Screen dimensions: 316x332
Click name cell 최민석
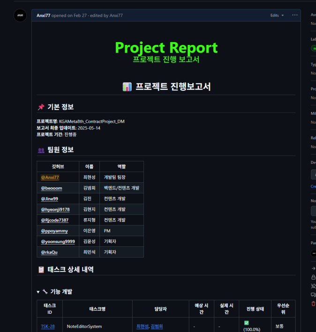(x=89, y=252)
